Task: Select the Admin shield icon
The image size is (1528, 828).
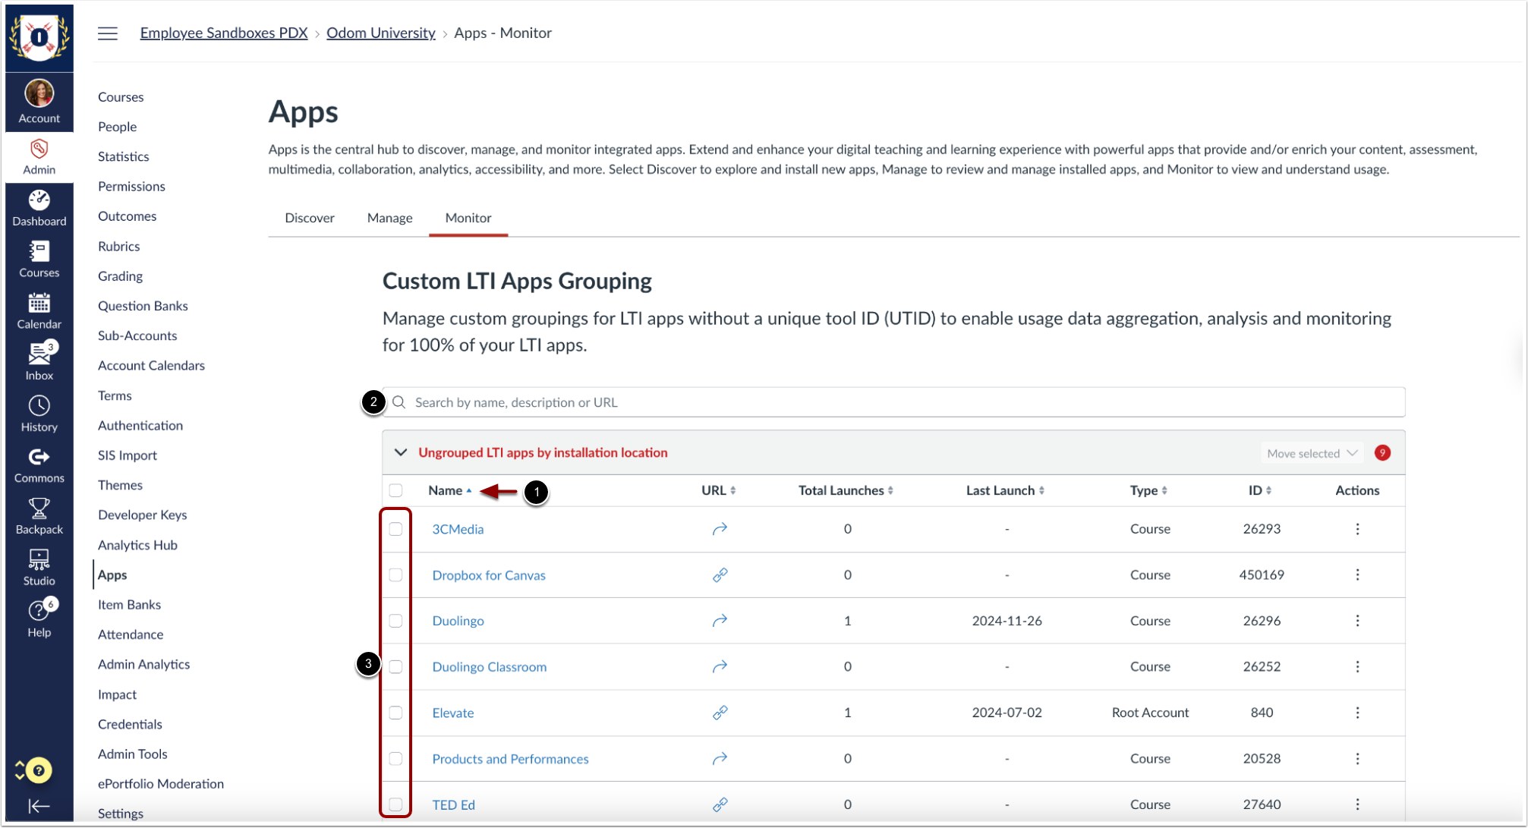Action: click(39, 150)
